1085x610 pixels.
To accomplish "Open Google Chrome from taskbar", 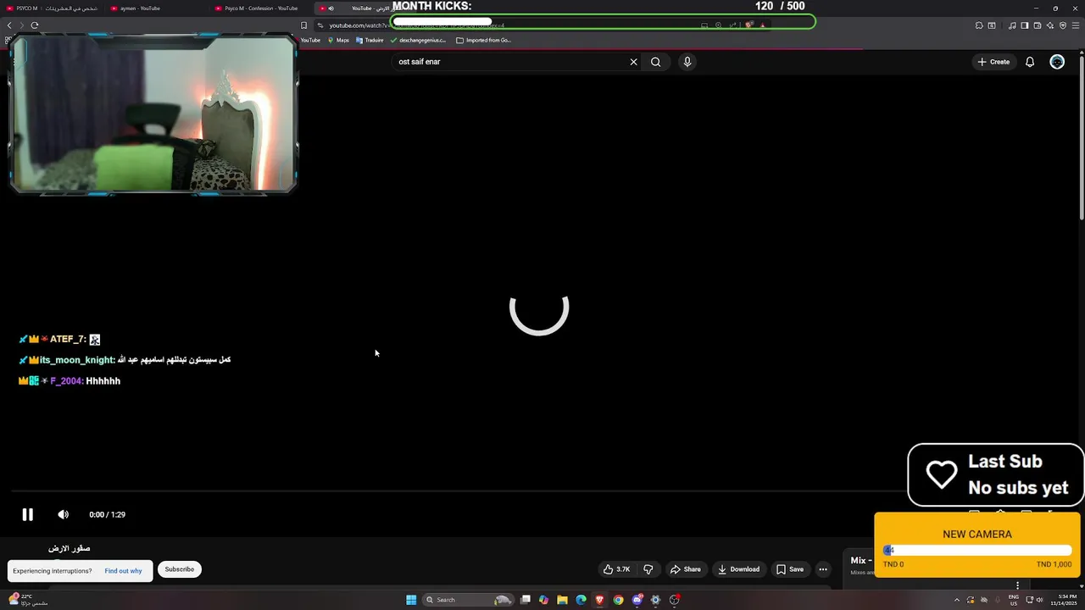I will 618,600.
